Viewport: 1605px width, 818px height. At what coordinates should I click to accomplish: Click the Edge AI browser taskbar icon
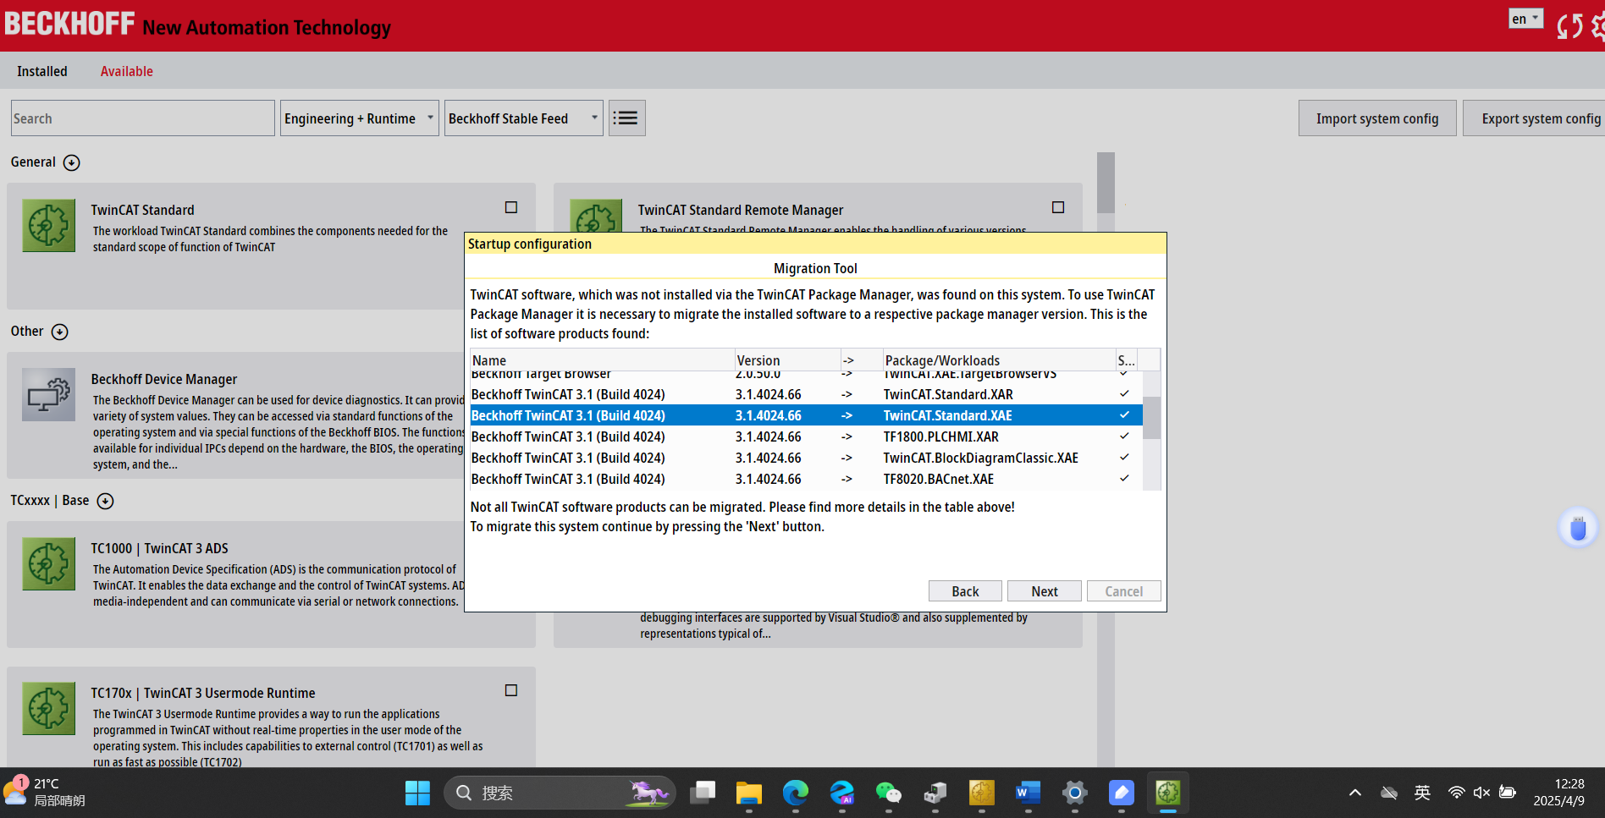842,793
